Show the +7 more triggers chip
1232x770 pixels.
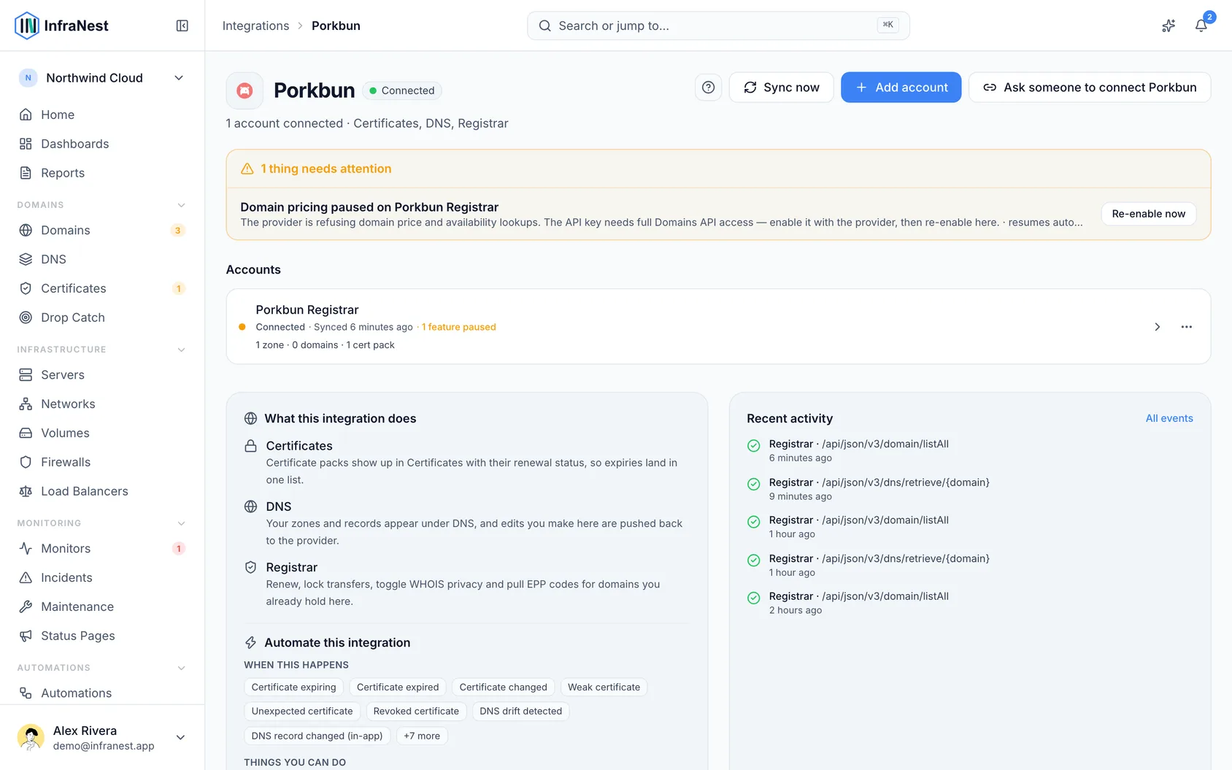pos(422,736)
